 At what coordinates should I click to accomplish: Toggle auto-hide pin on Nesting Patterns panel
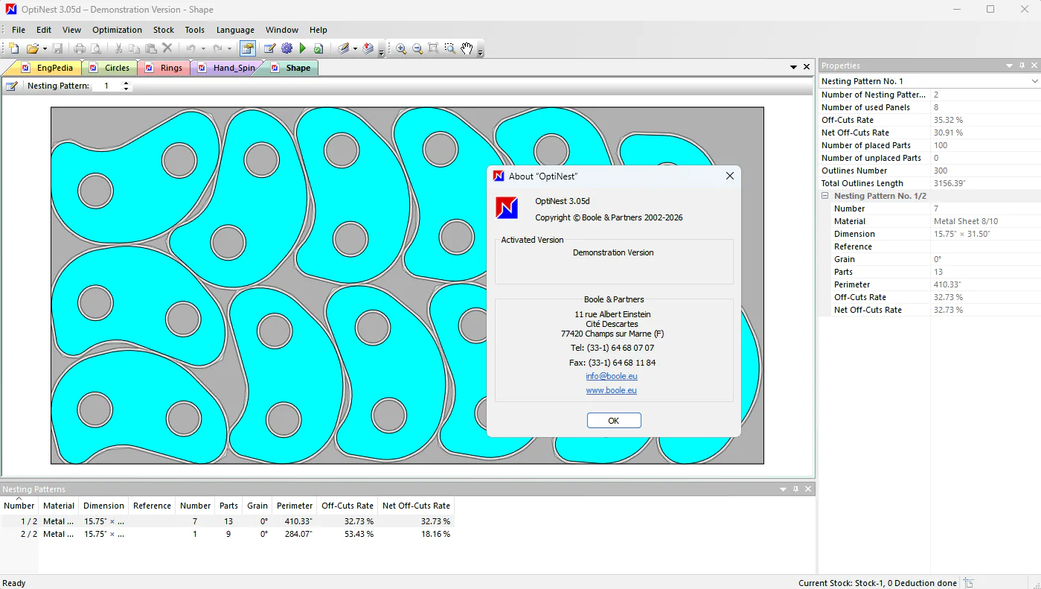pyautogui.click(x=795, y=489)
